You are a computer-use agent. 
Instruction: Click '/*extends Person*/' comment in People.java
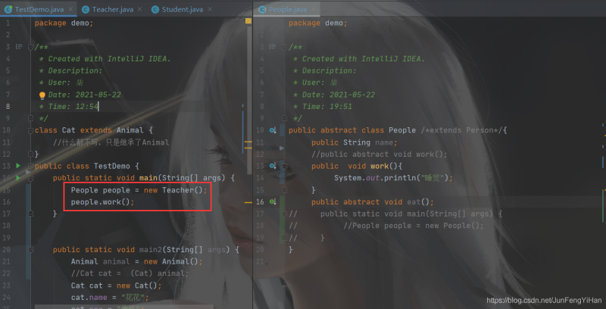point(461,130)
